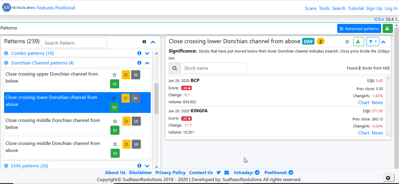The width and height of the screenshot is (399, 184).
Task: Select EMA patterns (26) category
Action: coord(30,166)
